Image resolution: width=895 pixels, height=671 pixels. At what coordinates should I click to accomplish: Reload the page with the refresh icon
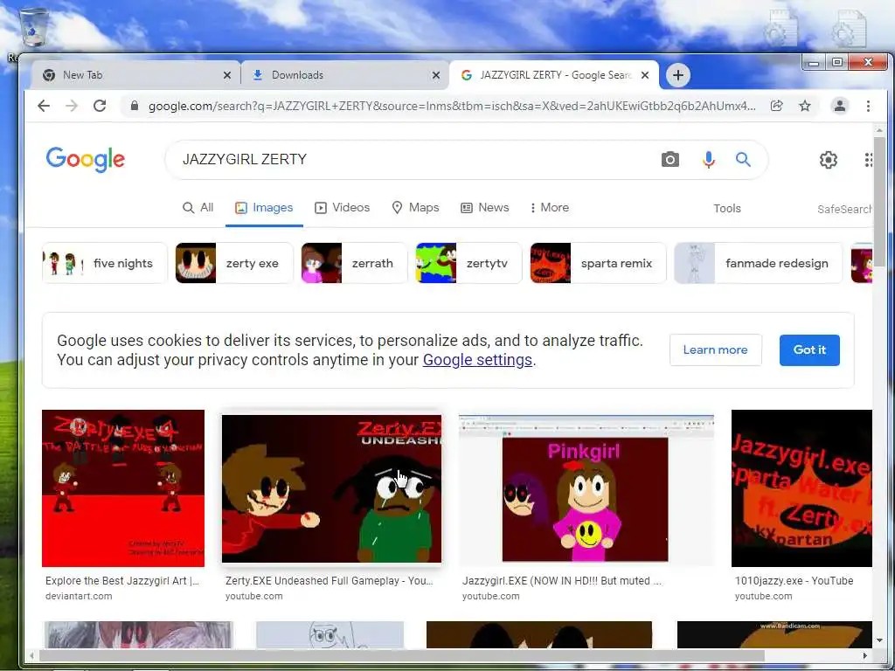pos(100,106)
